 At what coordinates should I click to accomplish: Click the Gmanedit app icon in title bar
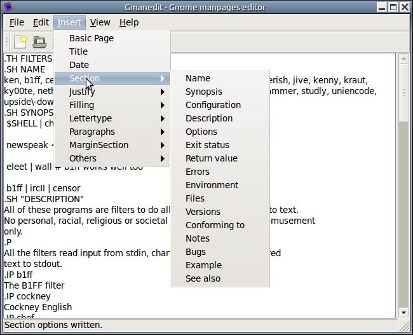8,7
